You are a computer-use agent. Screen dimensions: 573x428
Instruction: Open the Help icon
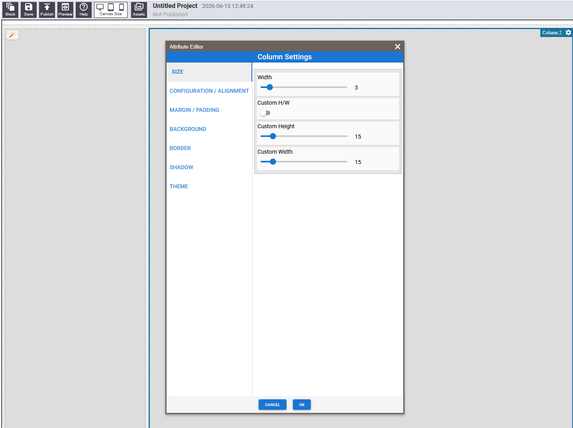[x=84, y=10]
